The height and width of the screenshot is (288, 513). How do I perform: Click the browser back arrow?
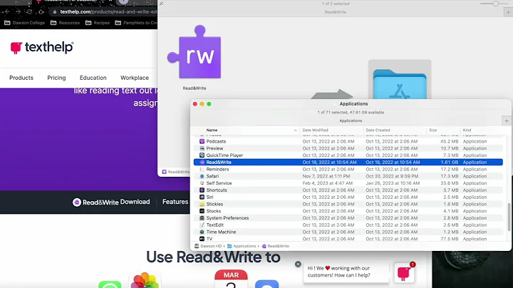(x=7, y=12)
